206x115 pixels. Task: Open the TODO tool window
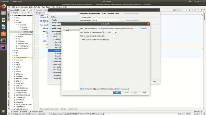[x=14, y=111]
